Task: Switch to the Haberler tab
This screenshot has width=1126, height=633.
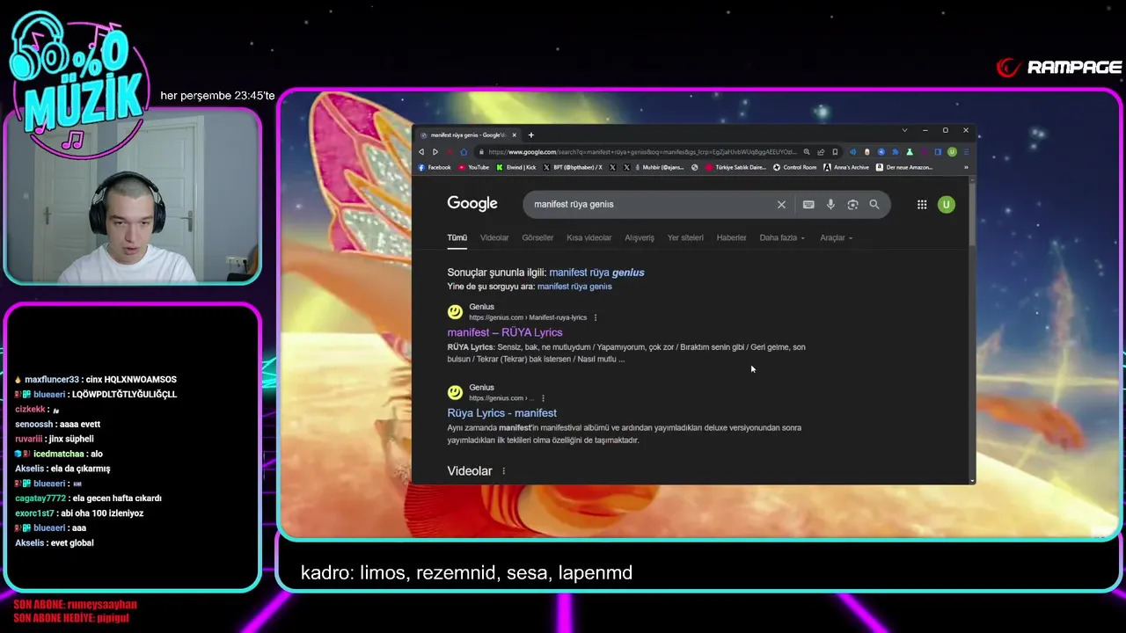Action: pyautogui.click(x=731, y=237)
